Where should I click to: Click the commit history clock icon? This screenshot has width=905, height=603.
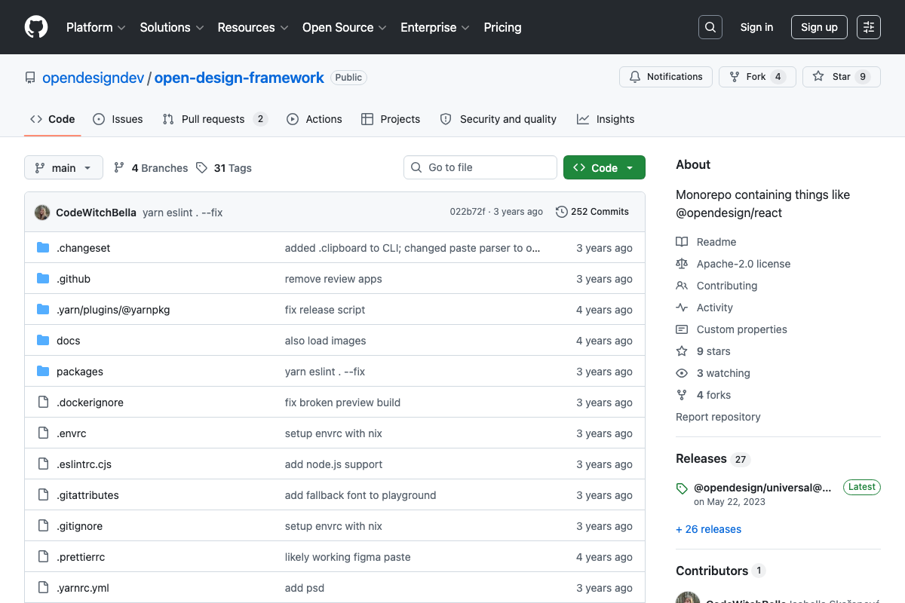(562, 212)
